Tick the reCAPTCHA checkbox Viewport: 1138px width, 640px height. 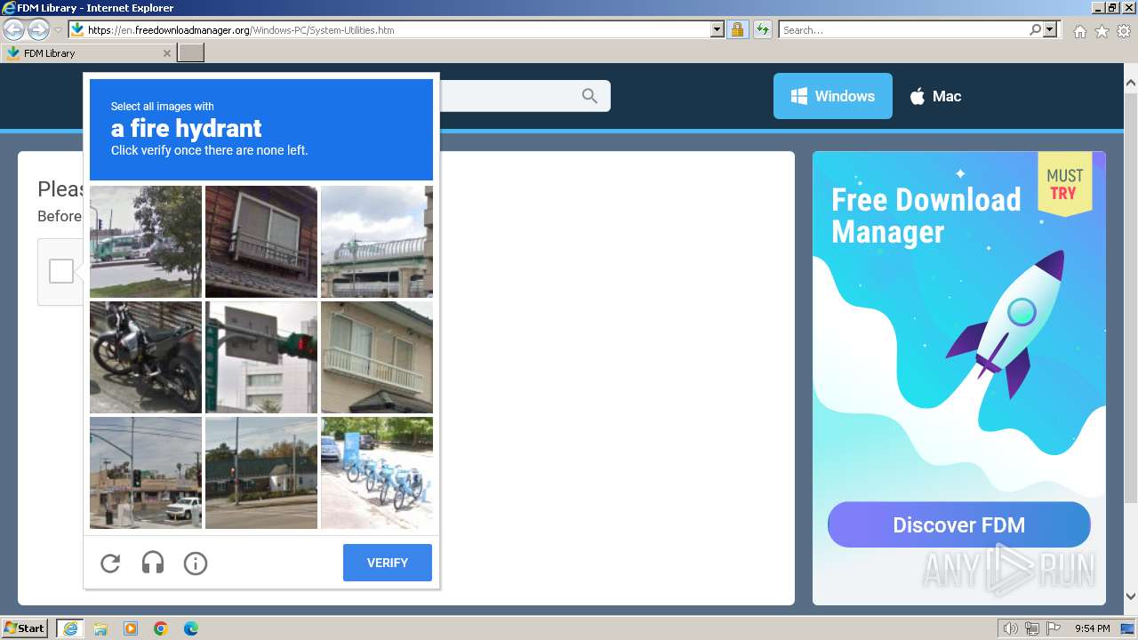pyautogui.click(x=61, y=271)
